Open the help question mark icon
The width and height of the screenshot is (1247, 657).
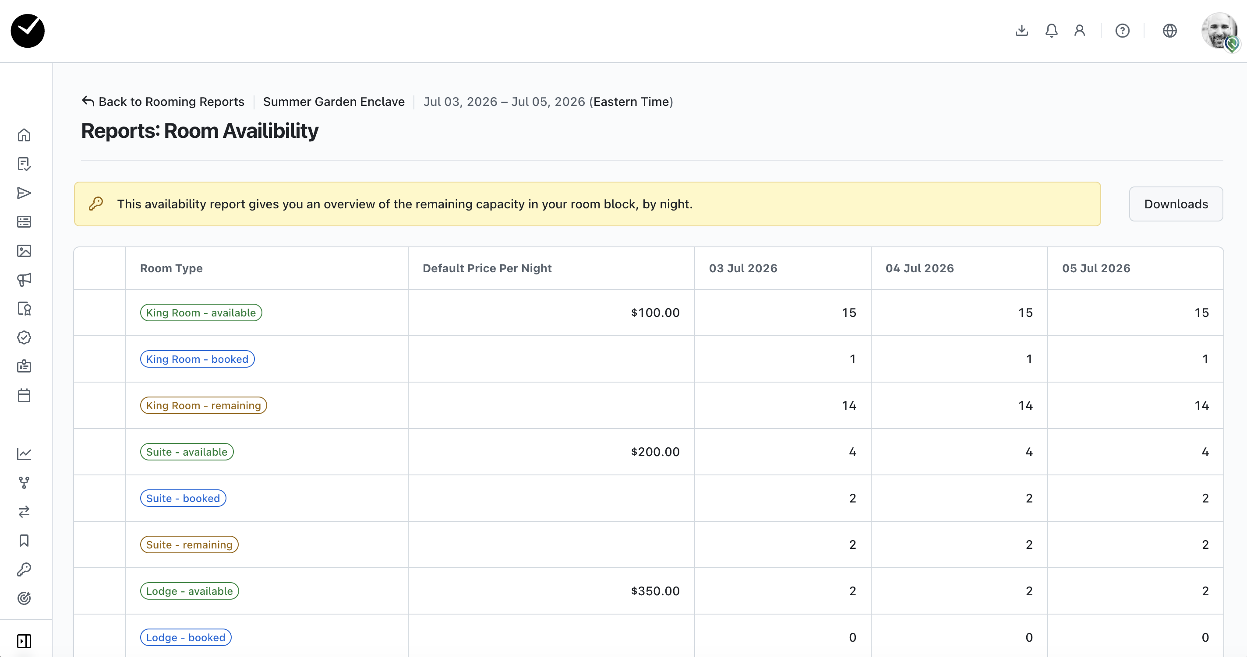[x=1122, y=31]
